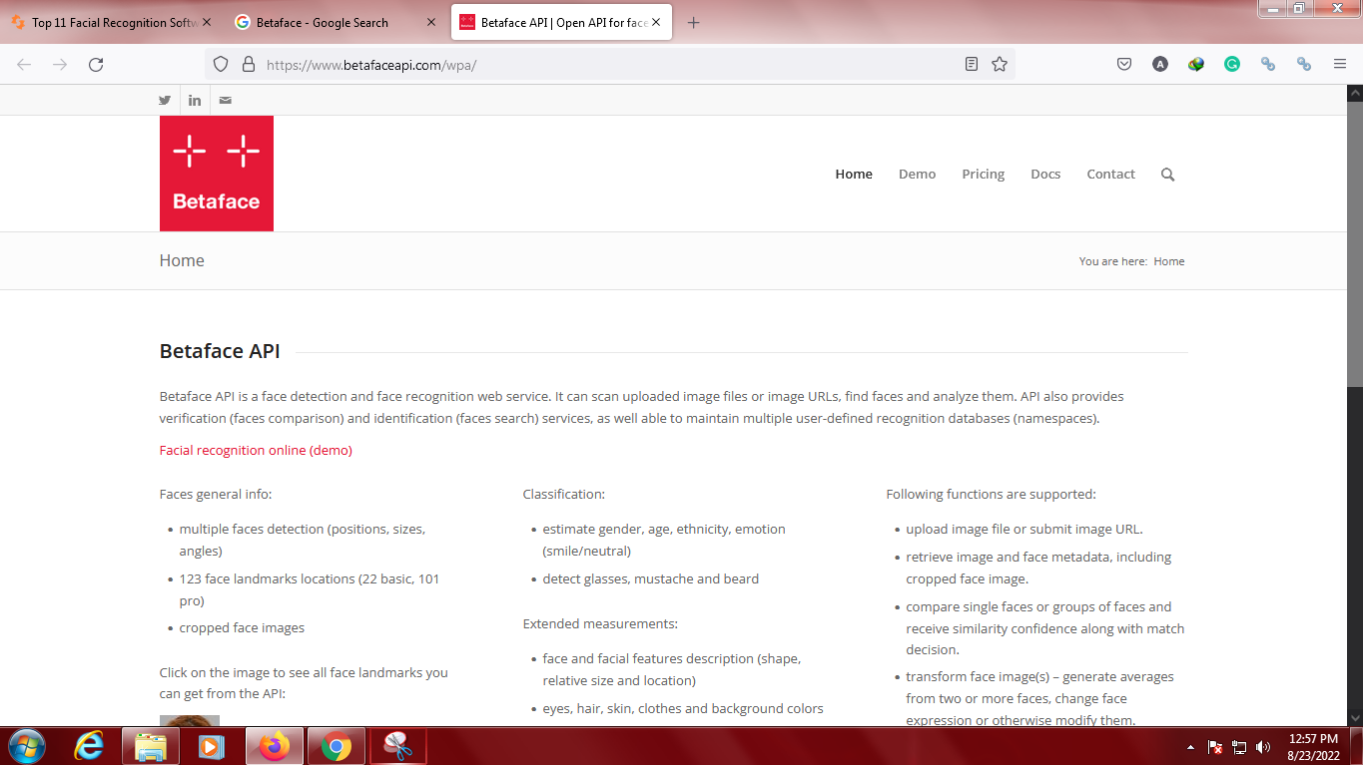
Task: Open the site search magnifier icon
Action: [1167, 175]
